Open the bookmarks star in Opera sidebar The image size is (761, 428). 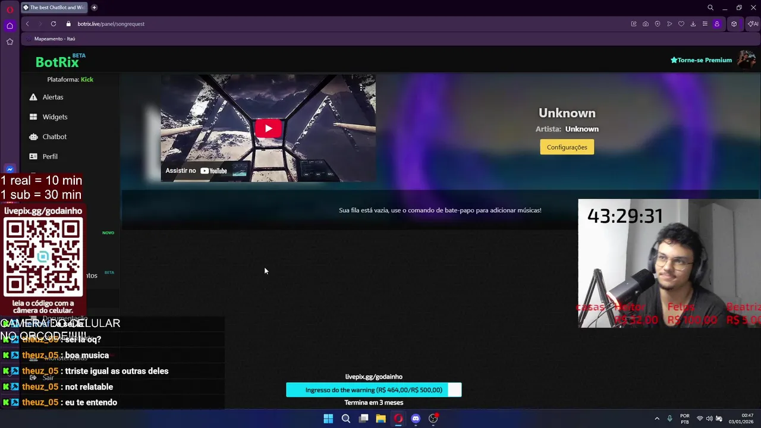pos(10,42)
